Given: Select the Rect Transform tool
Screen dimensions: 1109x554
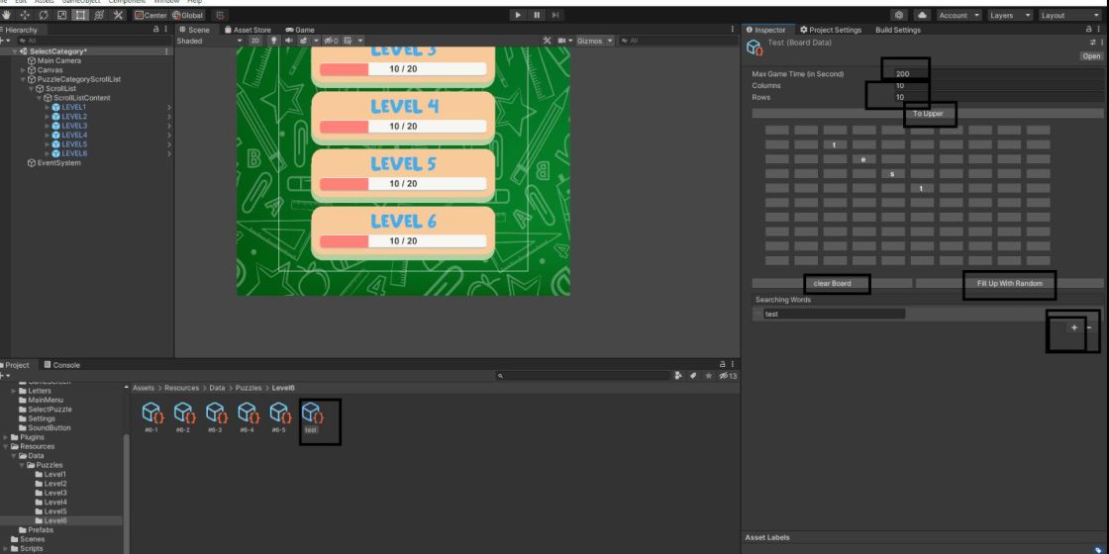Looking at the screenshot, I should point(80,15).
